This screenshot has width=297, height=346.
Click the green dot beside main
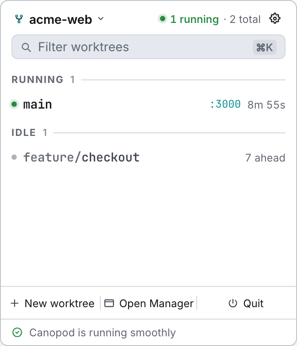(x=14, y=104)
